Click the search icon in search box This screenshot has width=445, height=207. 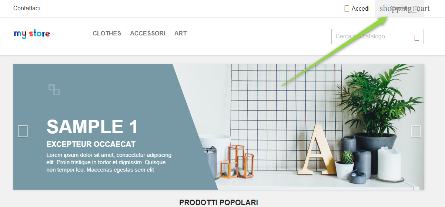click(x=417, y=37)
